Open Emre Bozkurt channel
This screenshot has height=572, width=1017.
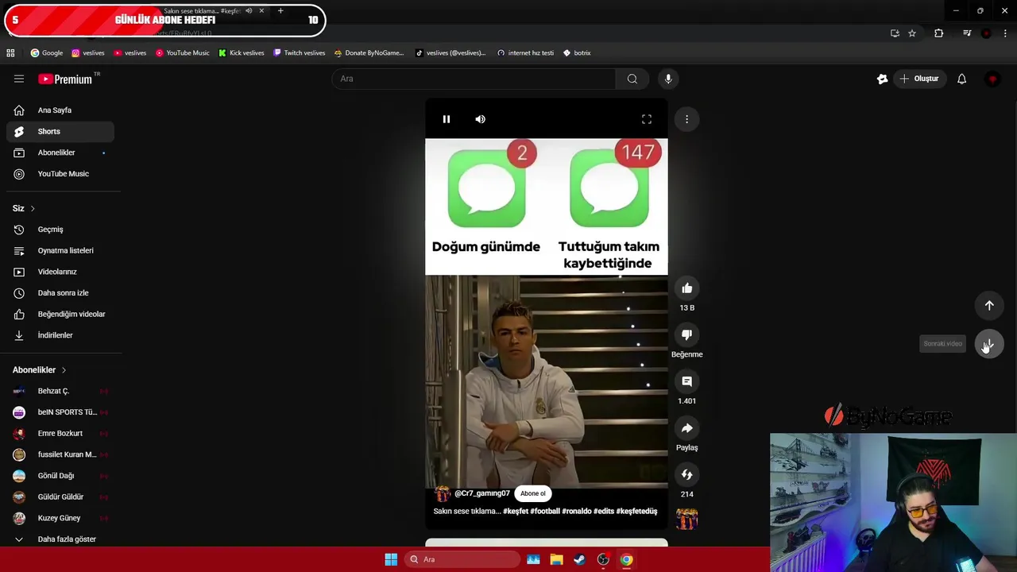tap(60, 434)
